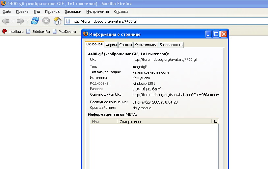This screenshot has height=169, width=268.
Task: Go to the Home page icon
Action: tap(57, 21)
